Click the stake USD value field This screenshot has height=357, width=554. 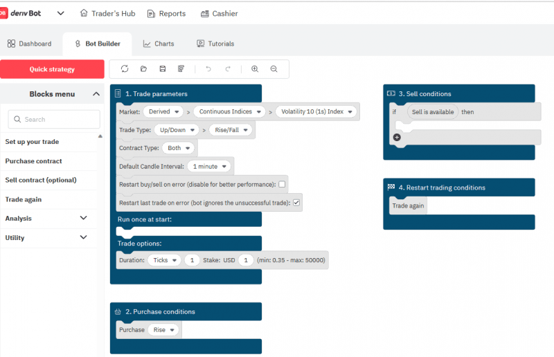pos(246,260)
